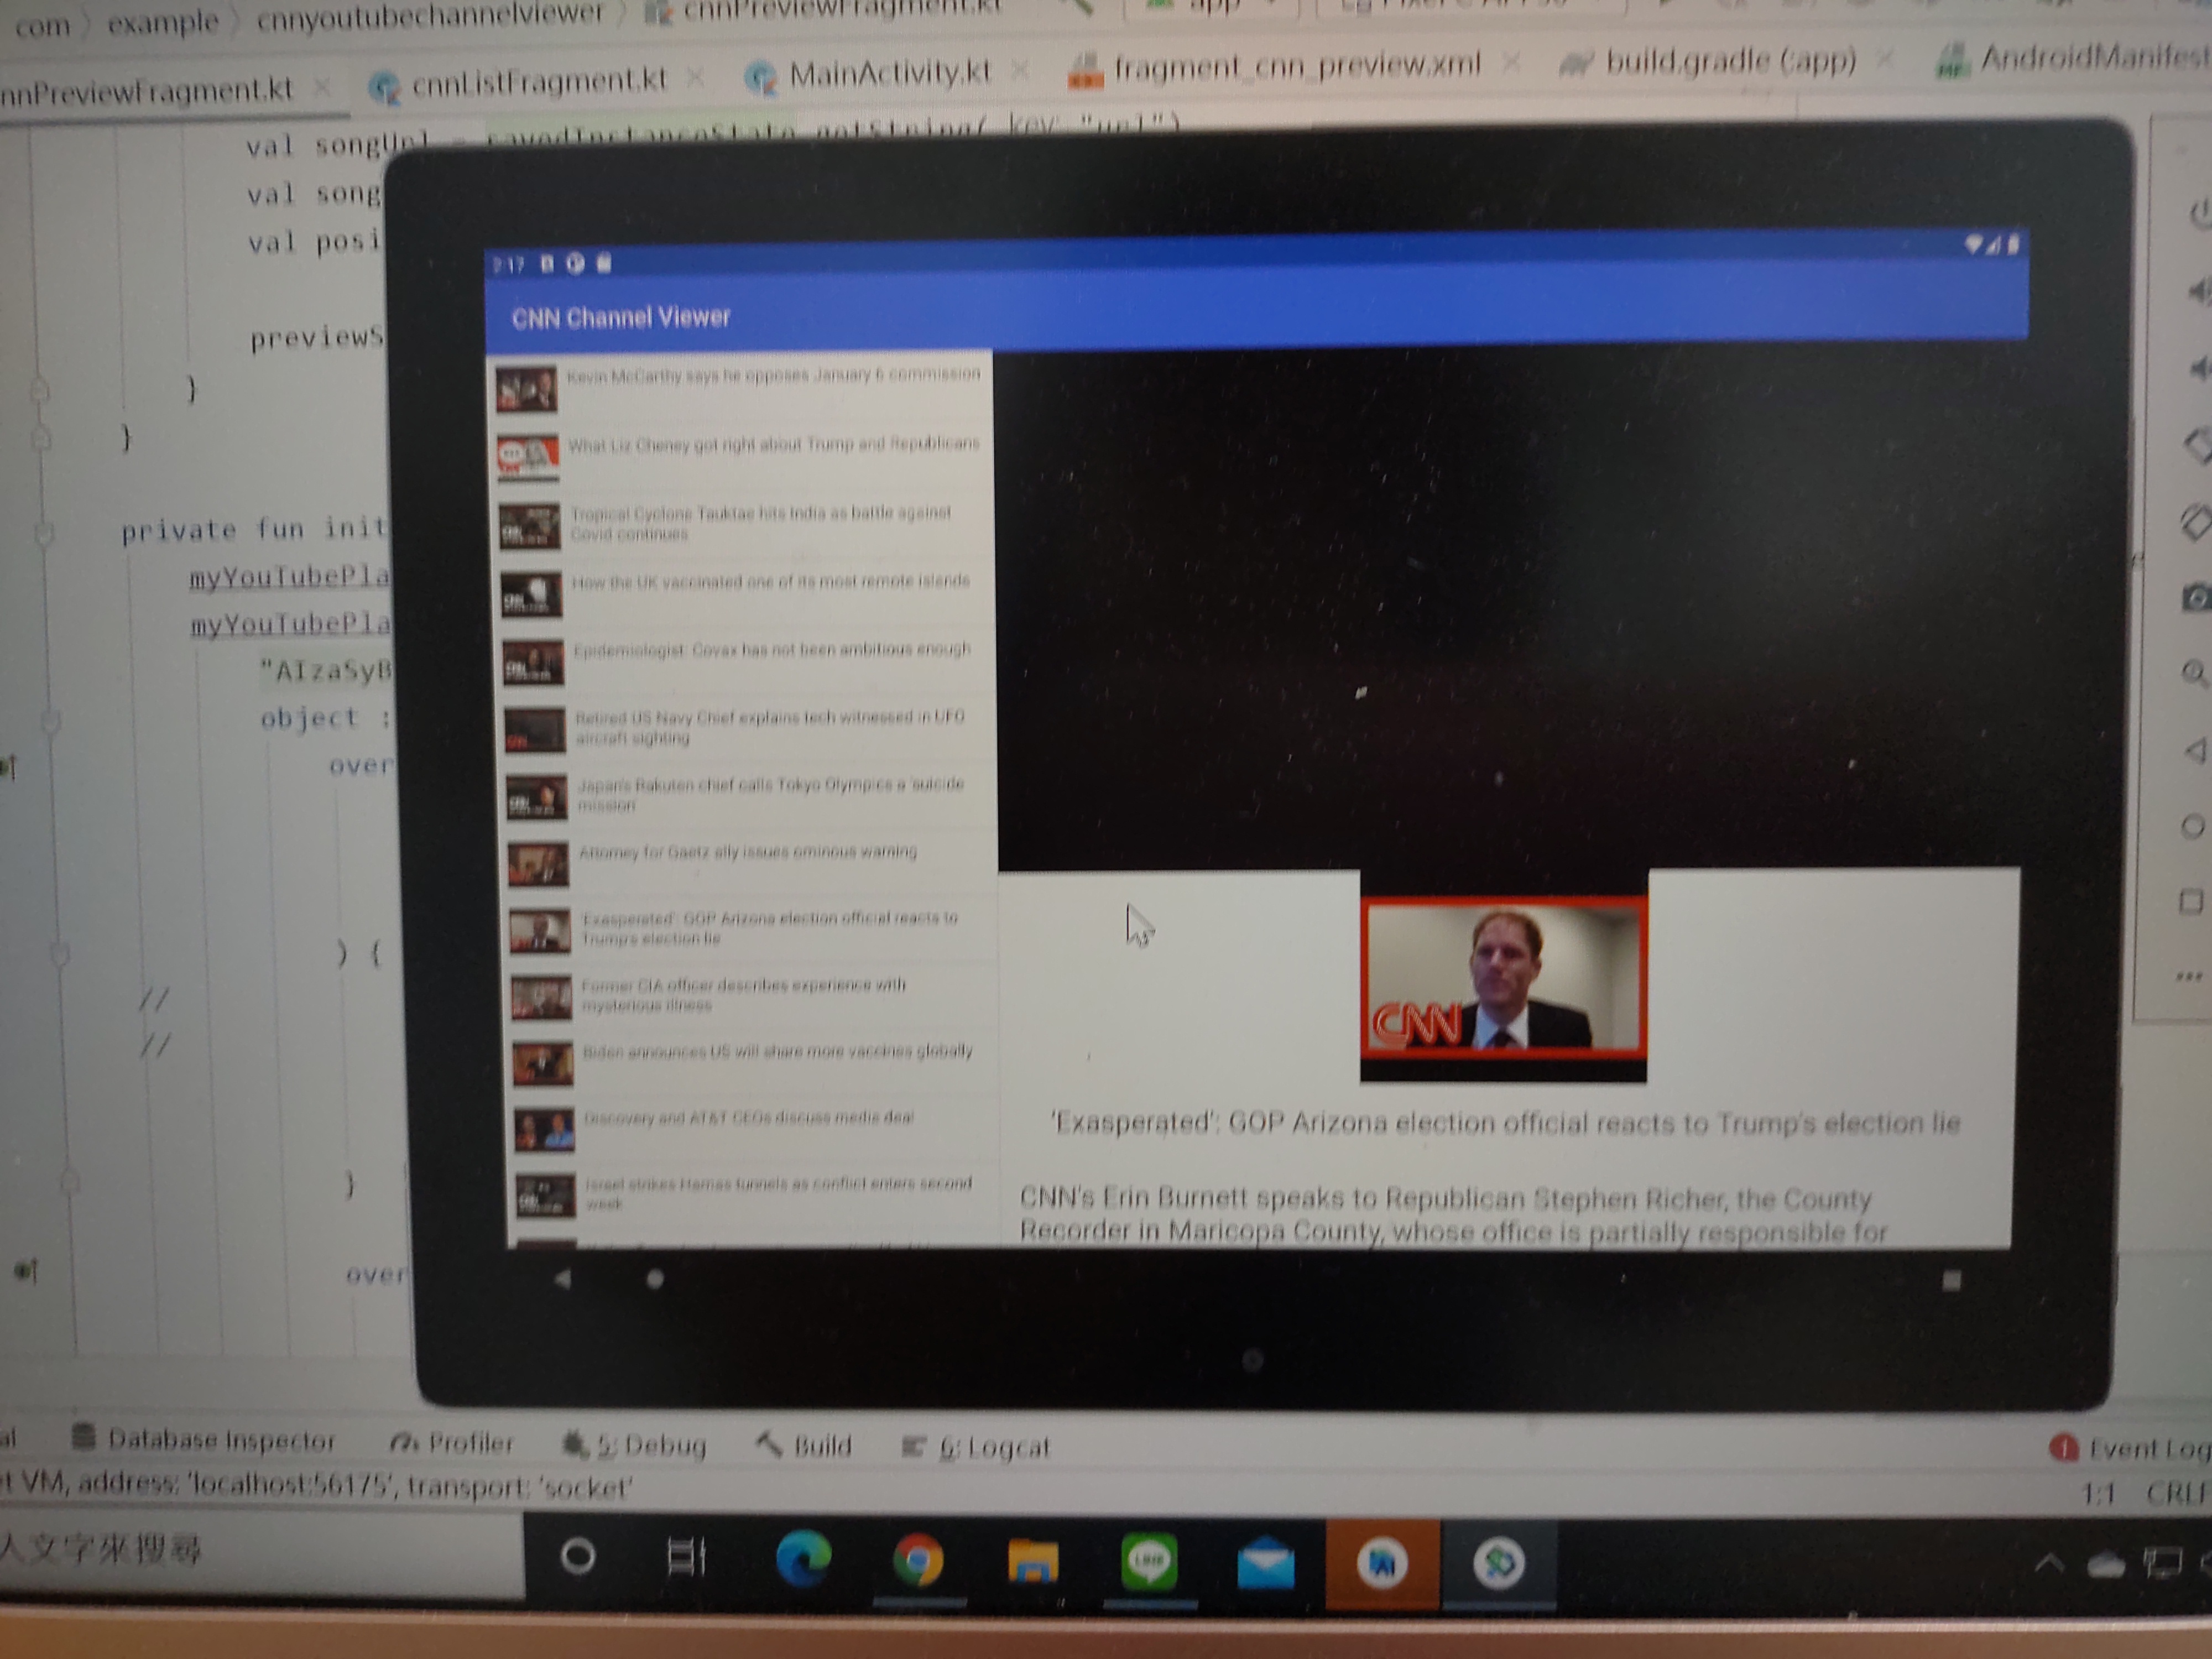The width and height of the screenshot is (2212, 1659).
Task: Close the cnnListFragment.kt tab
Action: tap(695, 77)
